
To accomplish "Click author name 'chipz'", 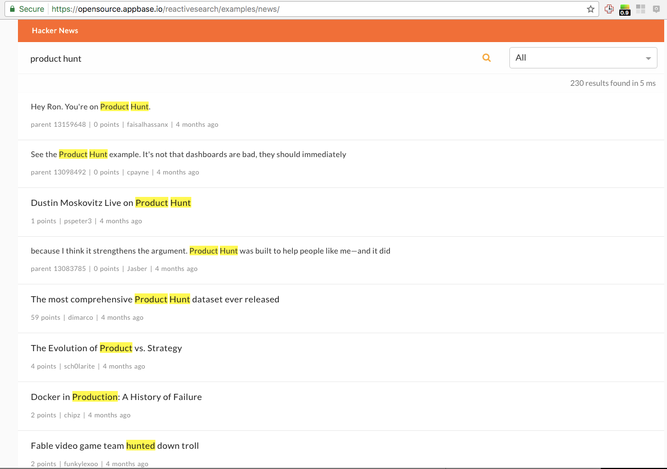I will coord(72,415).
